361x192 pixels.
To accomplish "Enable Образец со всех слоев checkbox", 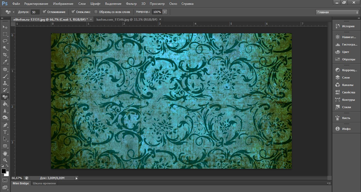I will pyautogui.click(x=96, y=12).
